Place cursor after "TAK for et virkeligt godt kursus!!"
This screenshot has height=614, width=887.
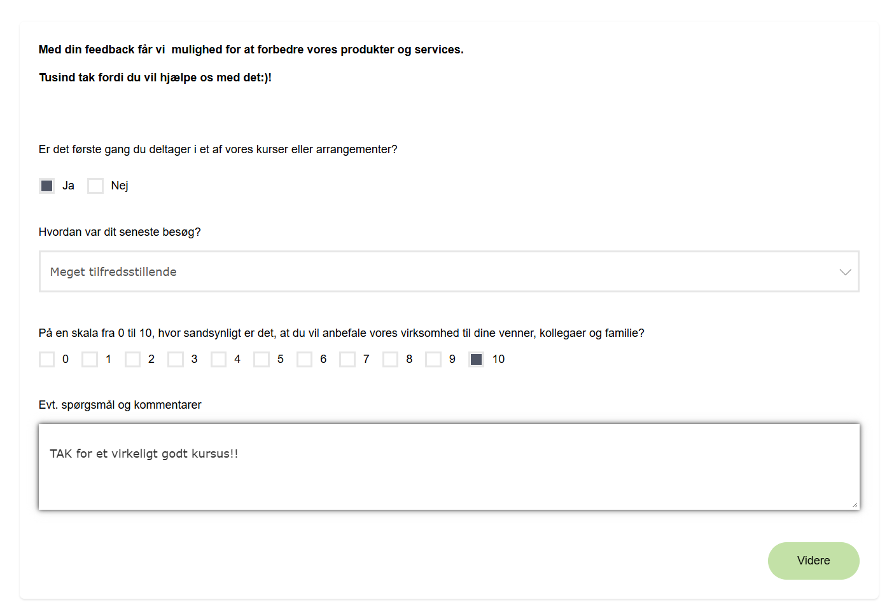coord(238,454)
